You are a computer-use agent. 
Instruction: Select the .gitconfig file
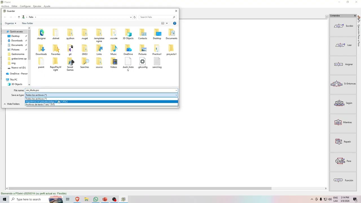[142, 63]
